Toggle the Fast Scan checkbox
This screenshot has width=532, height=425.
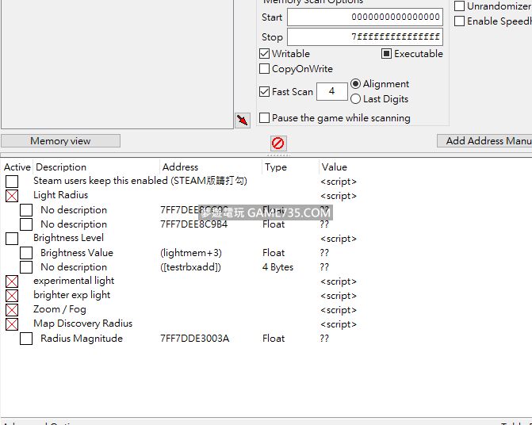265,92
